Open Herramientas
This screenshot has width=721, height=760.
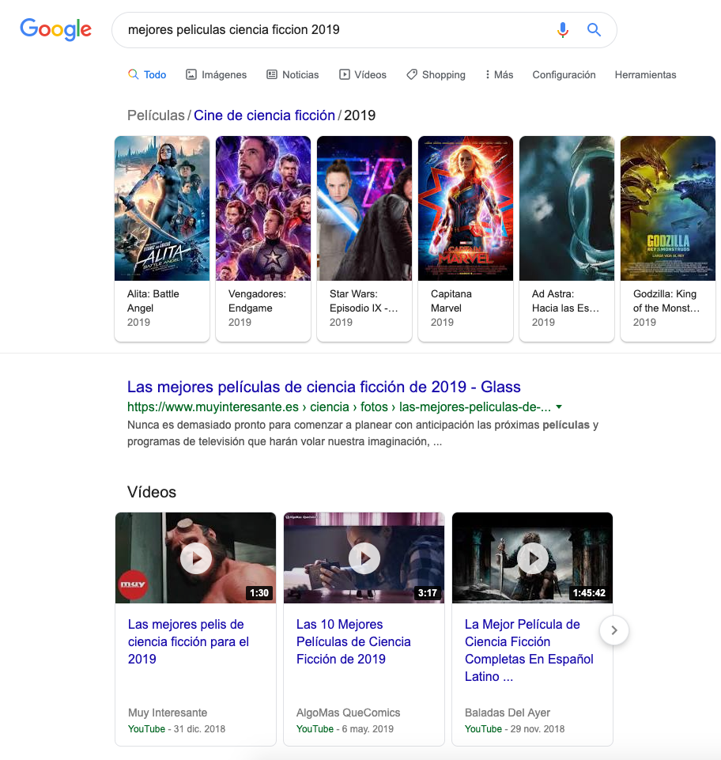pos(645,74)
